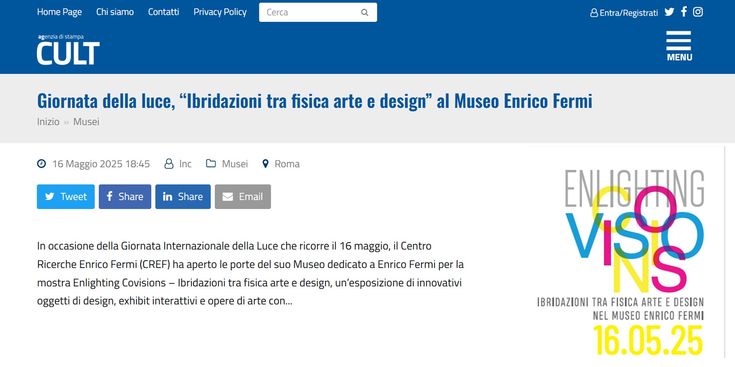Go to Inizio breadcrumb
This screenshot has width=735, height=367.
coord(48,122)
